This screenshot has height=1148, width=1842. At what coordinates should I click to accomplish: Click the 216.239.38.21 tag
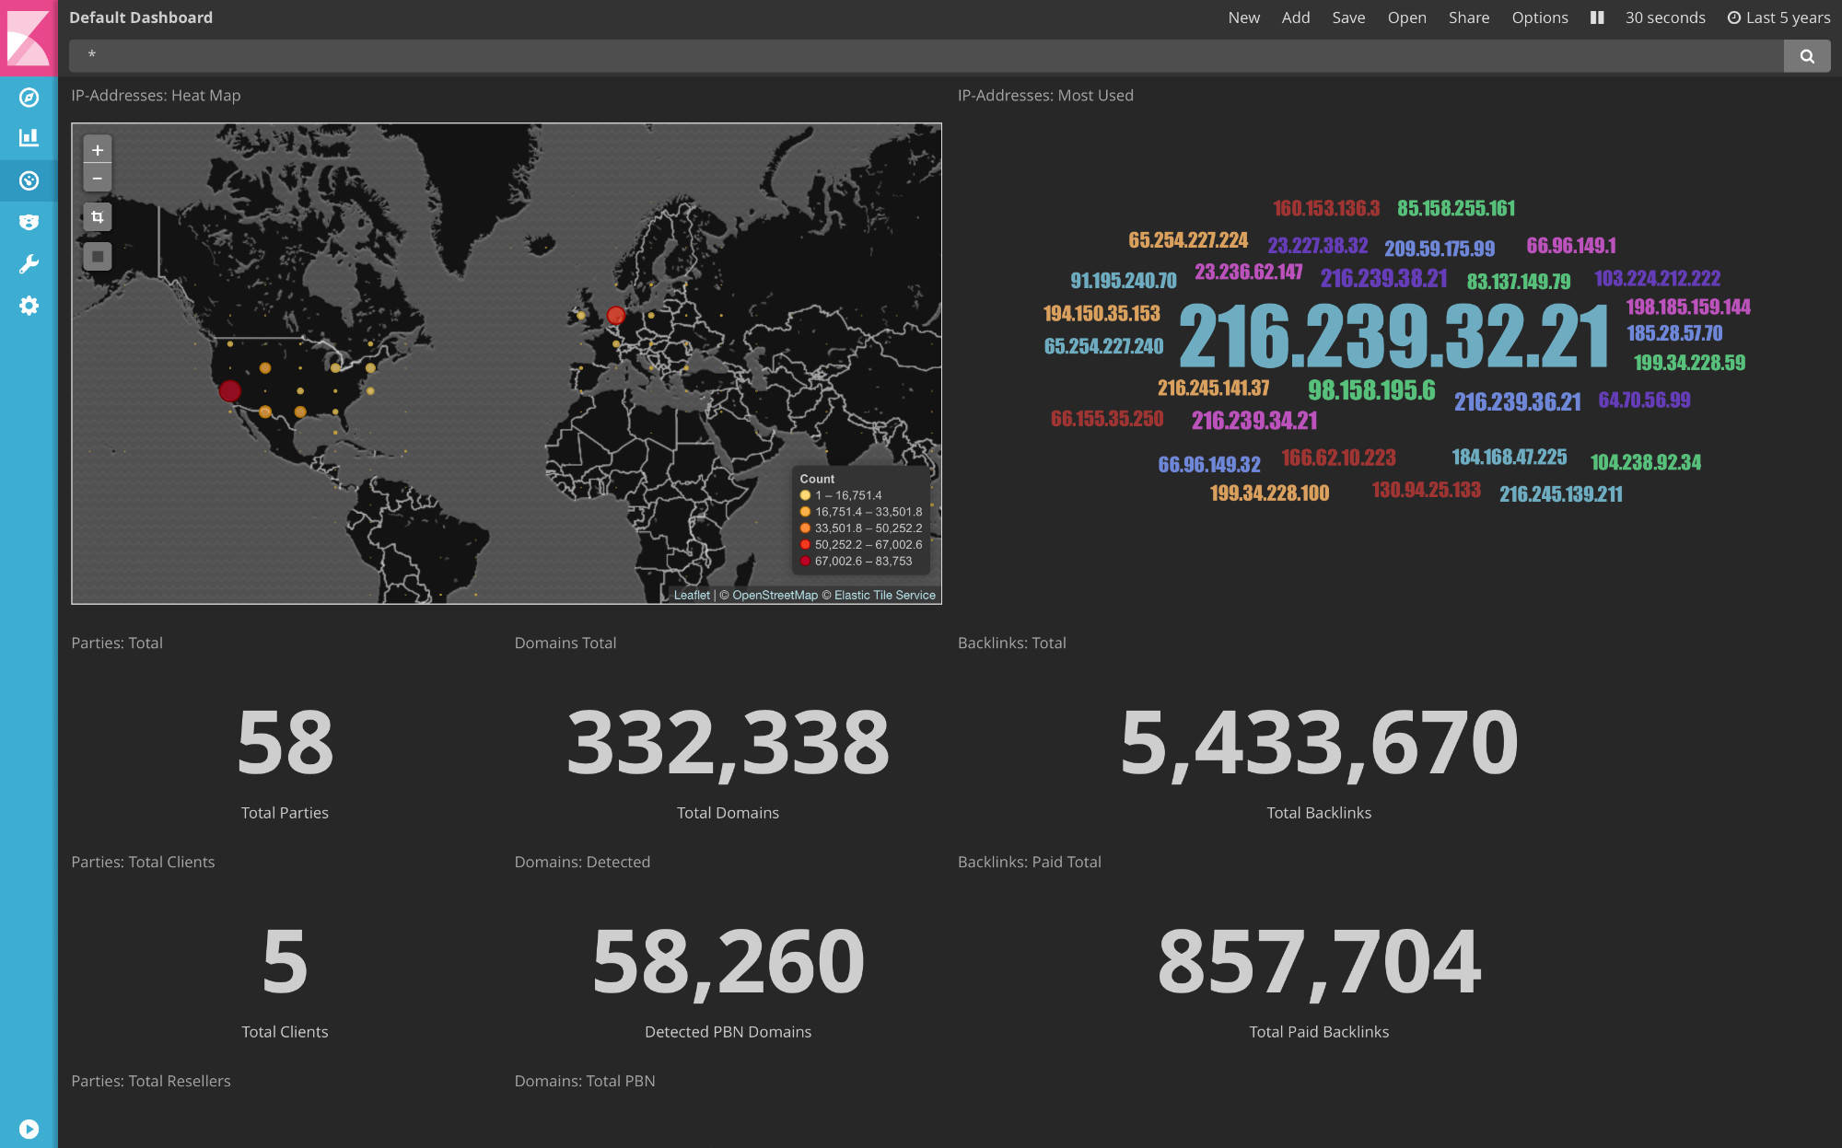[1383, 278]
